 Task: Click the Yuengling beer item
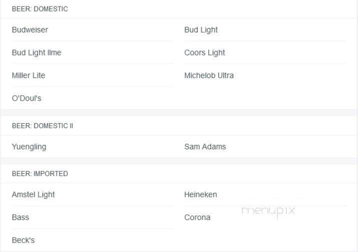pyautogui.click(x=29, y=147)
